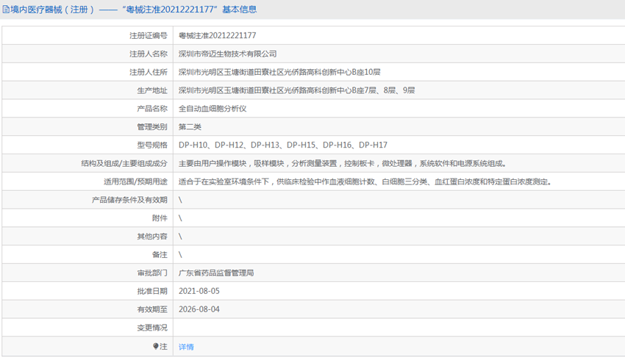The image size is (625, 357).
Task: Select the model specification DP-H10 to DP-H17 text
Action: click(x=282, y=145)
